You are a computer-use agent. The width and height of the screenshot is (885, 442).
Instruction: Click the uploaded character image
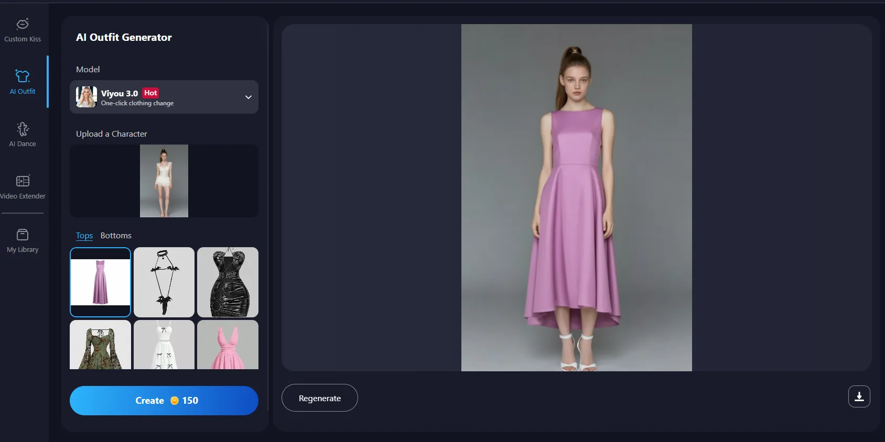(x=164, y=181)
